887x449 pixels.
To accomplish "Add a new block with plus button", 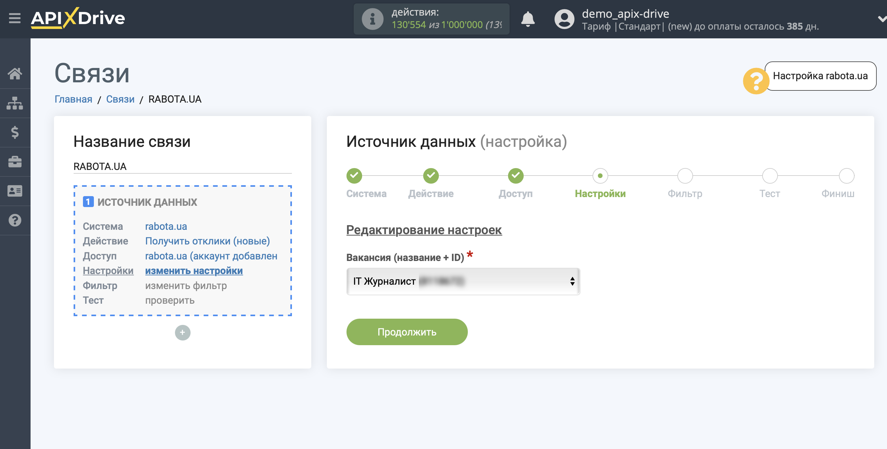I will point(182,332).
